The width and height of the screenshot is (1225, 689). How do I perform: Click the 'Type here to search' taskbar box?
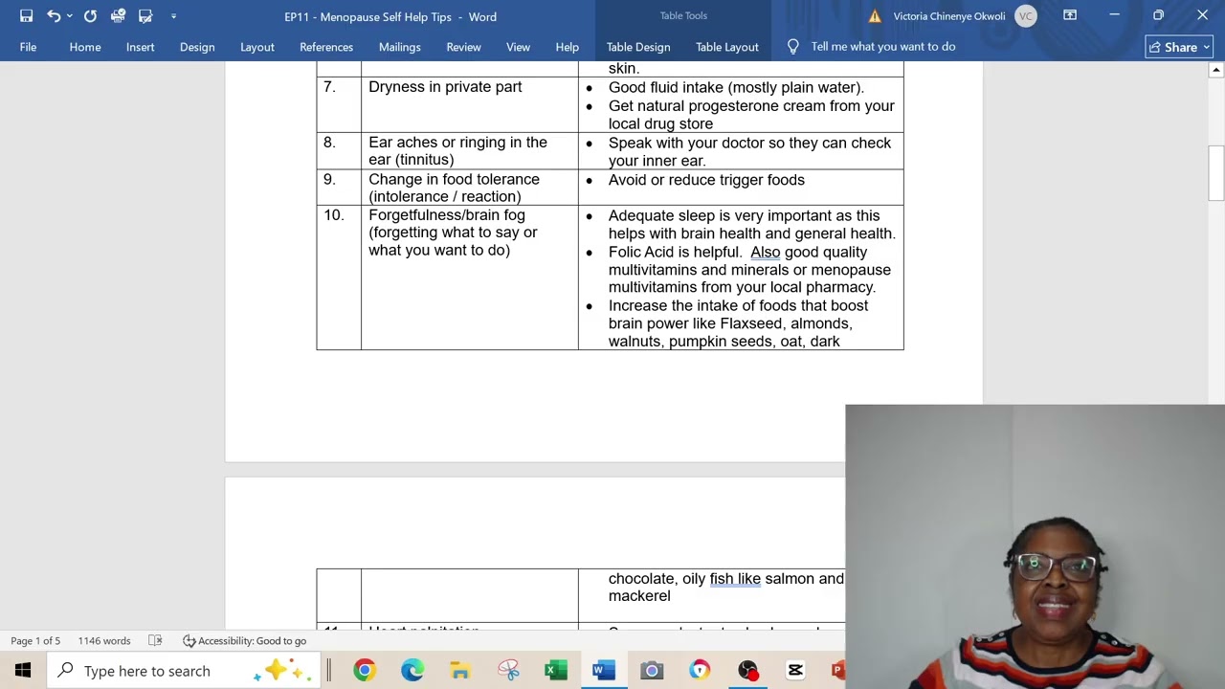(184, 671)
